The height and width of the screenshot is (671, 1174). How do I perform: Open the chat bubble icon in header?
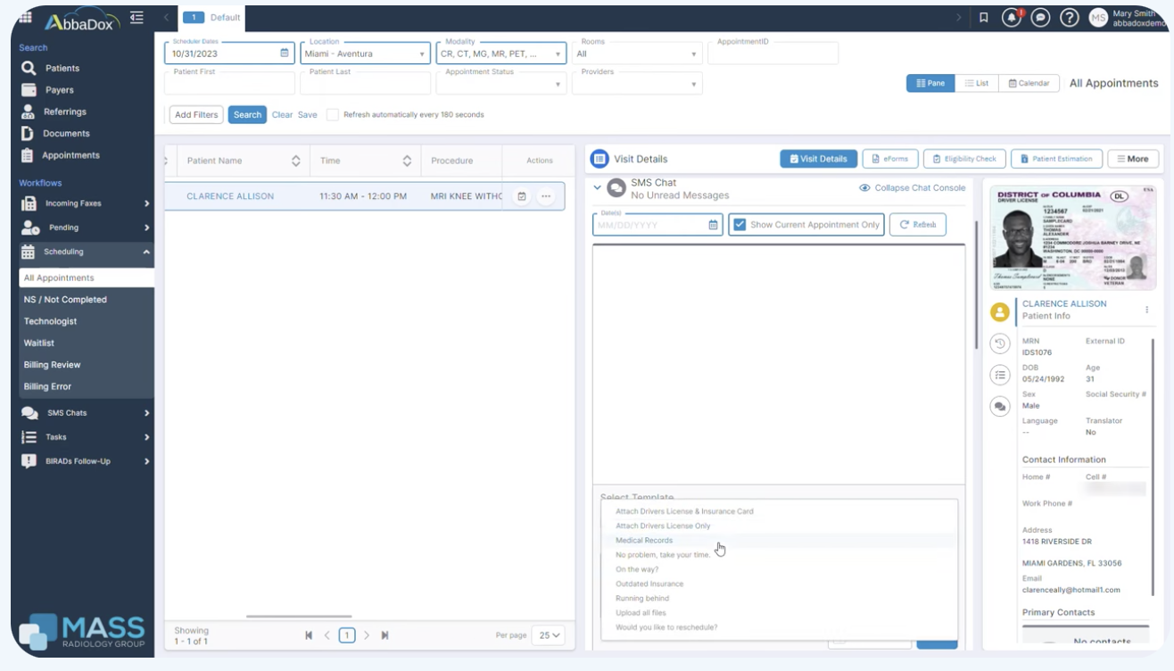(1039, 18)
